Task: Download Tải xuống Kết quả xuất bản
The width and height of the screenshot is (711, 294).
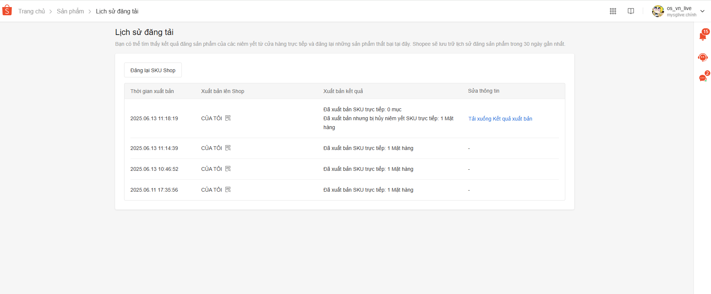Action: click(500, 119)
